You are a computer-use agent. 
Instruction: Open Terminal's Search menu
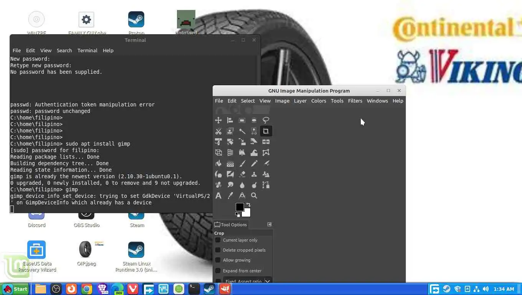[64, 50]
